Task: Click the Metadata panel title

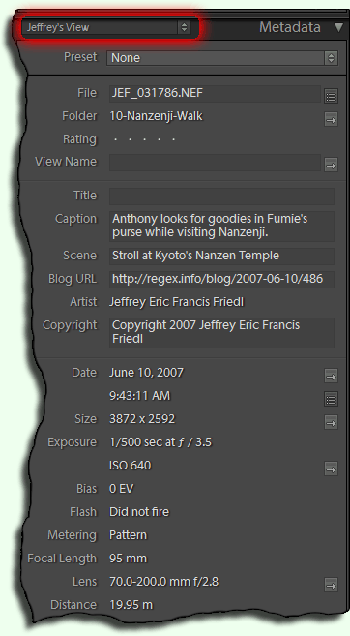Action: 290,27
